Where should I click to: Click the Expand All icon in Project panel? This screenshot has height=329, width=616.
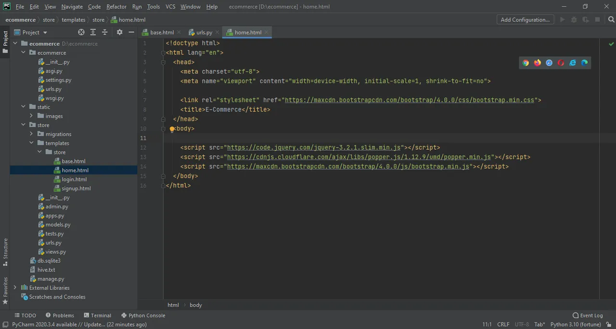point(93,32)
